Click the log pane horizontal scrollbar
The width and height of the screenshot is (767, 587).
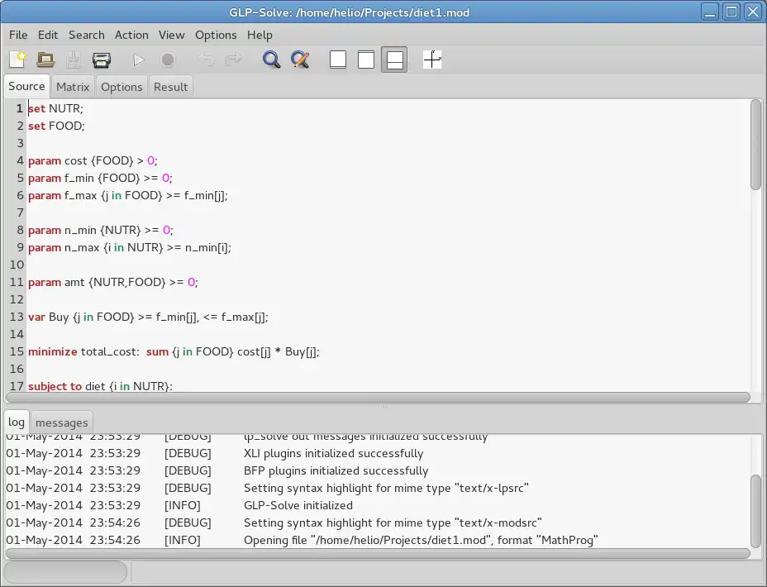click(378, 553)
